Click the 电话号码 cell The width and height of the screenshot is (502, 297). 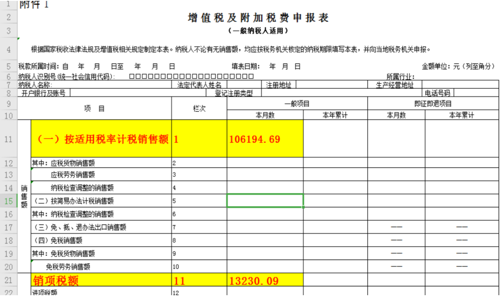[438, 93]
